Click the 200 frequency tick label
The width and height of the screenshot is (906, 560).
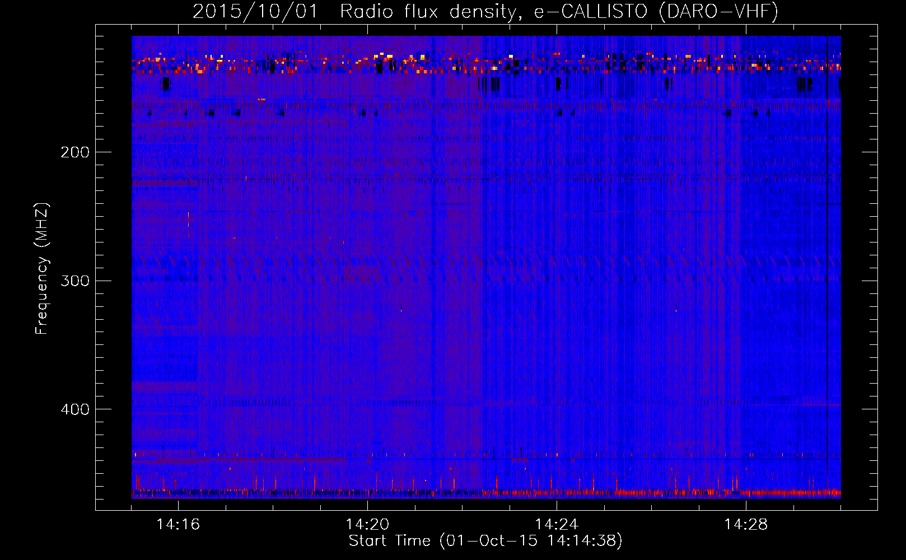pos(75,152)
